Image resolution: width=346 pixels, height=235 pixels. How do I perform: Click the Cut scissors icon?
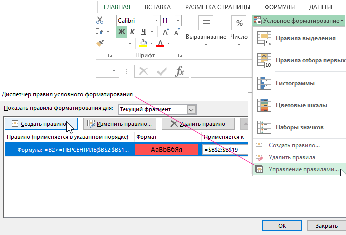[x=100, y=20]
